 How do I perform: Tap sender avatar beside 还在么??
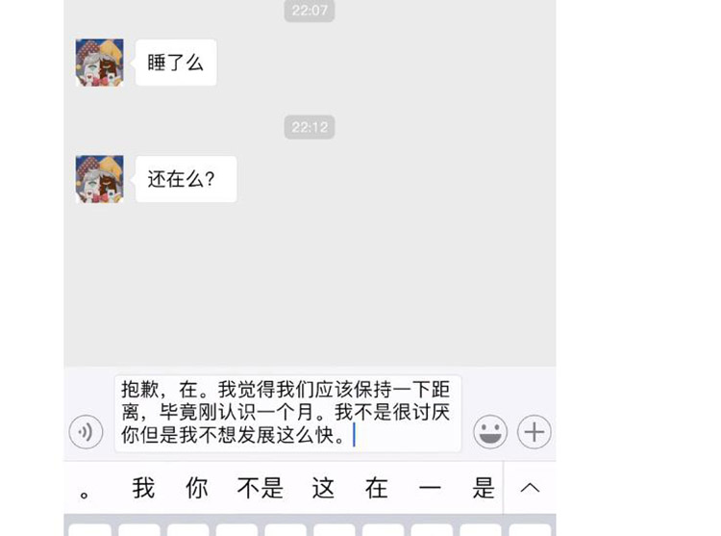click(x=99, y=179)
